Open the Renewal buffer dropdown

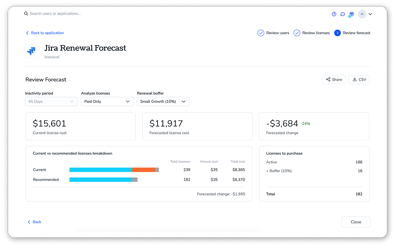click(163, 102)
